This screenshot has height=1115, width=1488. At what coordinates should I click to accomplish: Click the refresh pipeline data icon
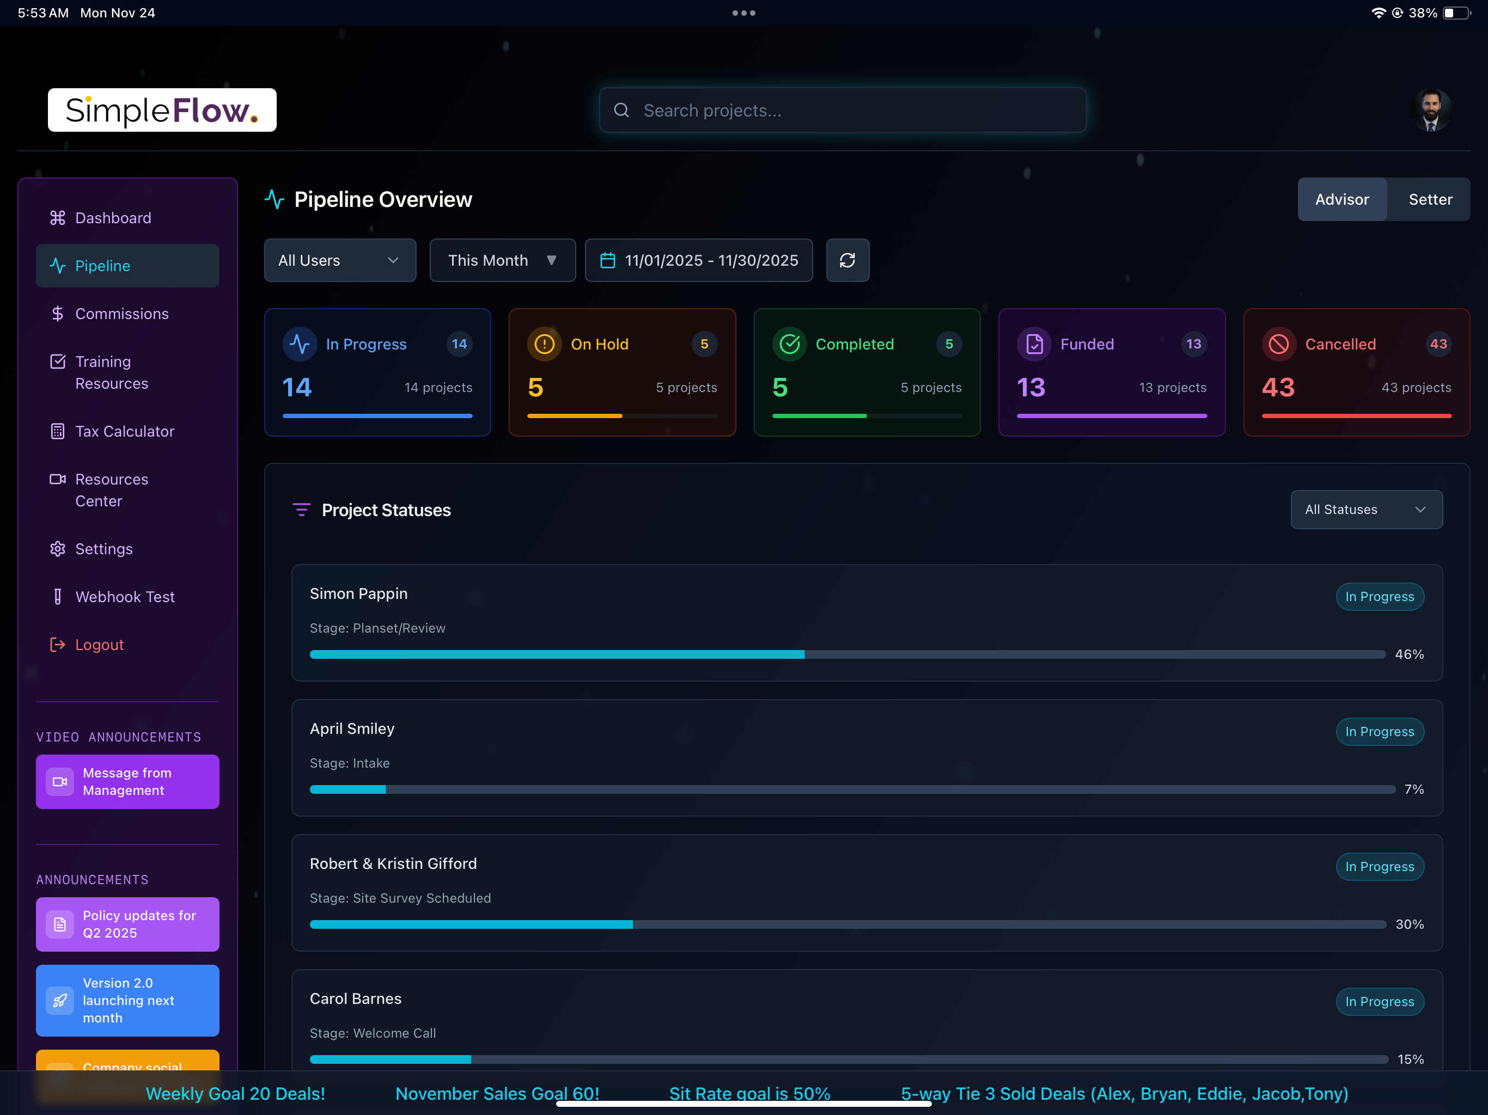coord(847,260)
